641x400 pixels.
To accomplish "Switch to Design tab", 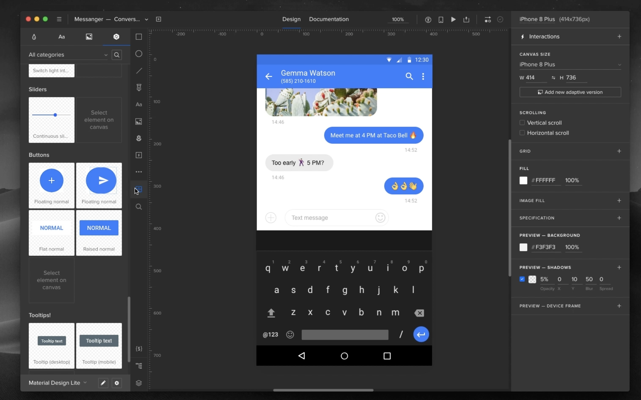I will click(291, 19).
